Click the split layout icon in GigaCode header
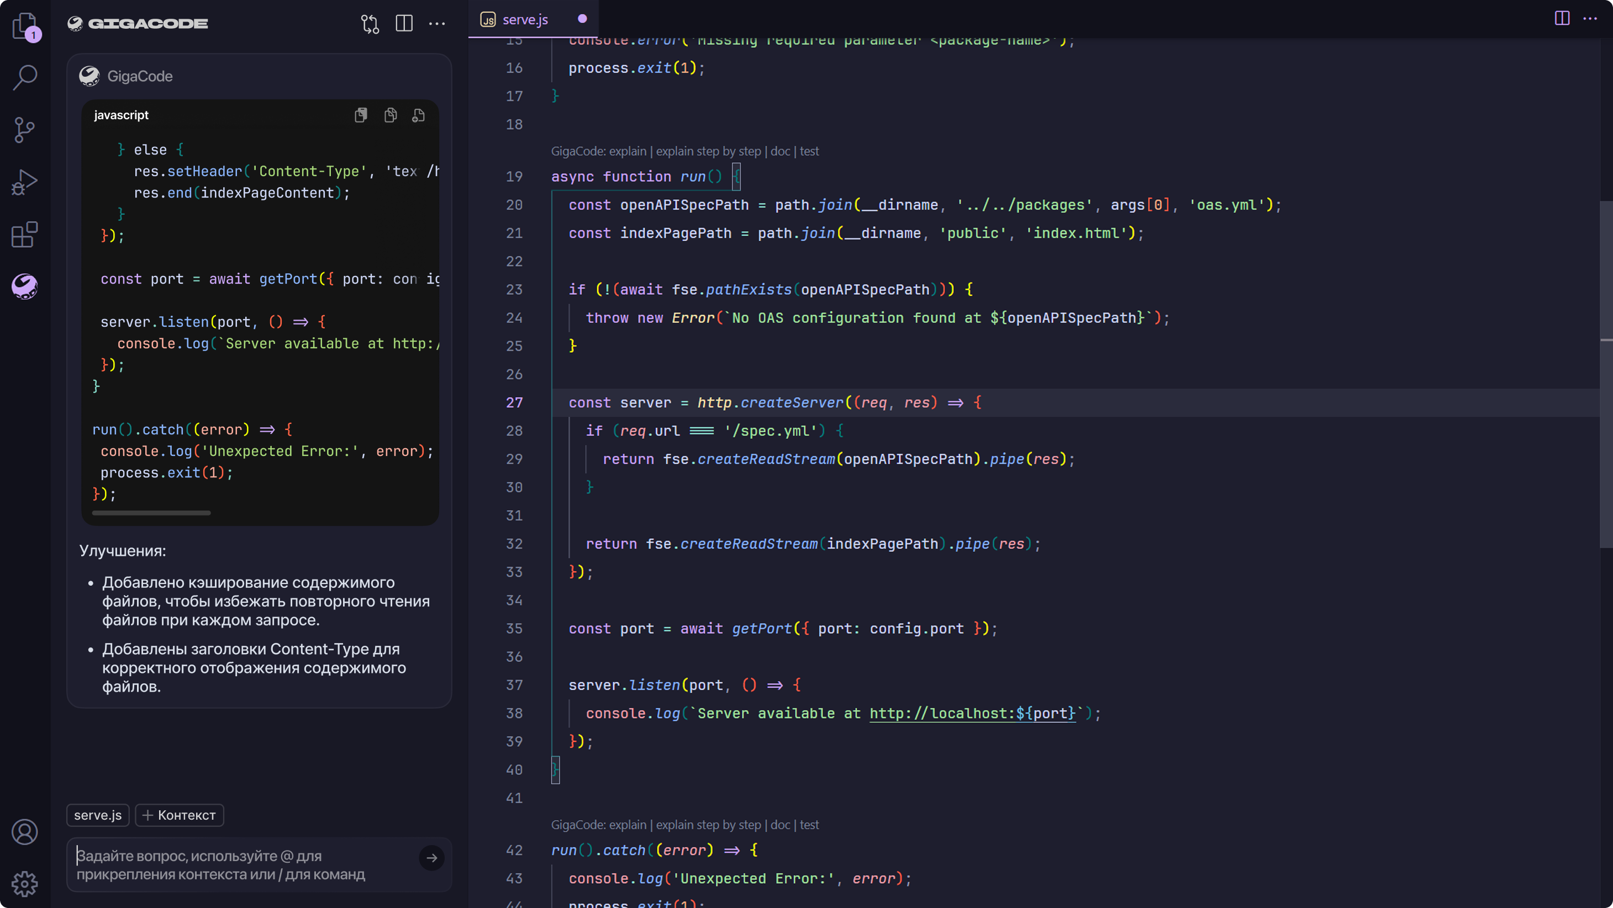The width and height of the screenshot is (1613, 908). (404, 24)
